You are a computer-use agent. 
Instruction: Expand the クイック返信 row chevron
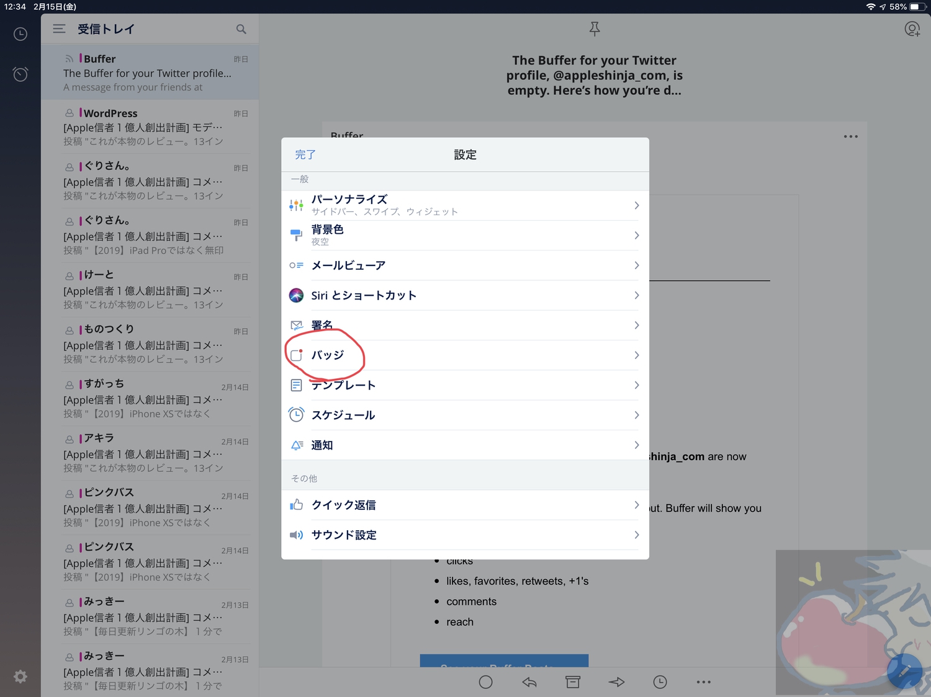pyautogui.click(x=636, y=505)
